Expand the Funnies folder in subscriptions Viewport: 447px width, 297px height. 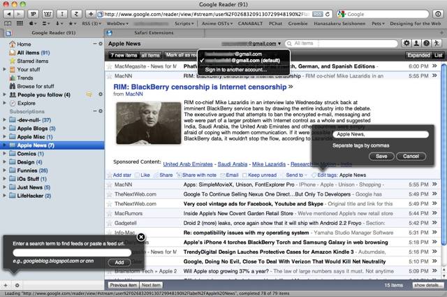tap(6, 169)
